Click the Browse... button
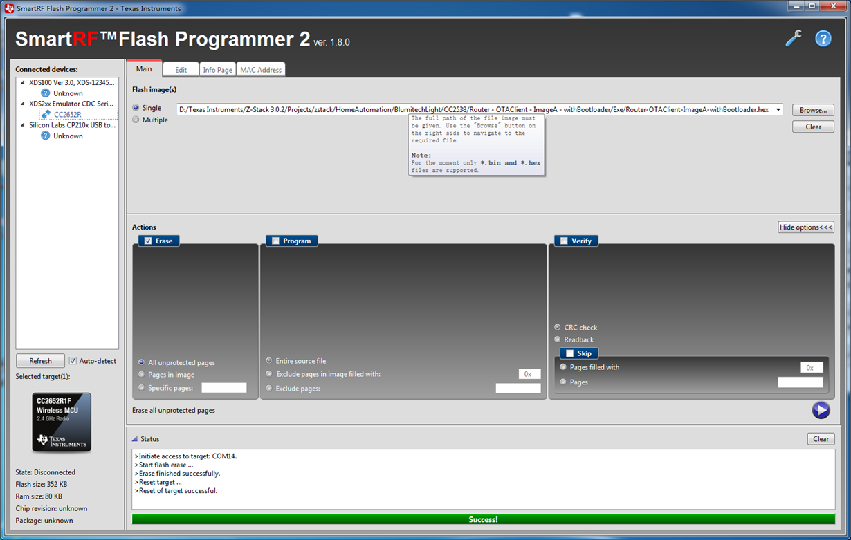851x540 pixels. pos(813,110)
